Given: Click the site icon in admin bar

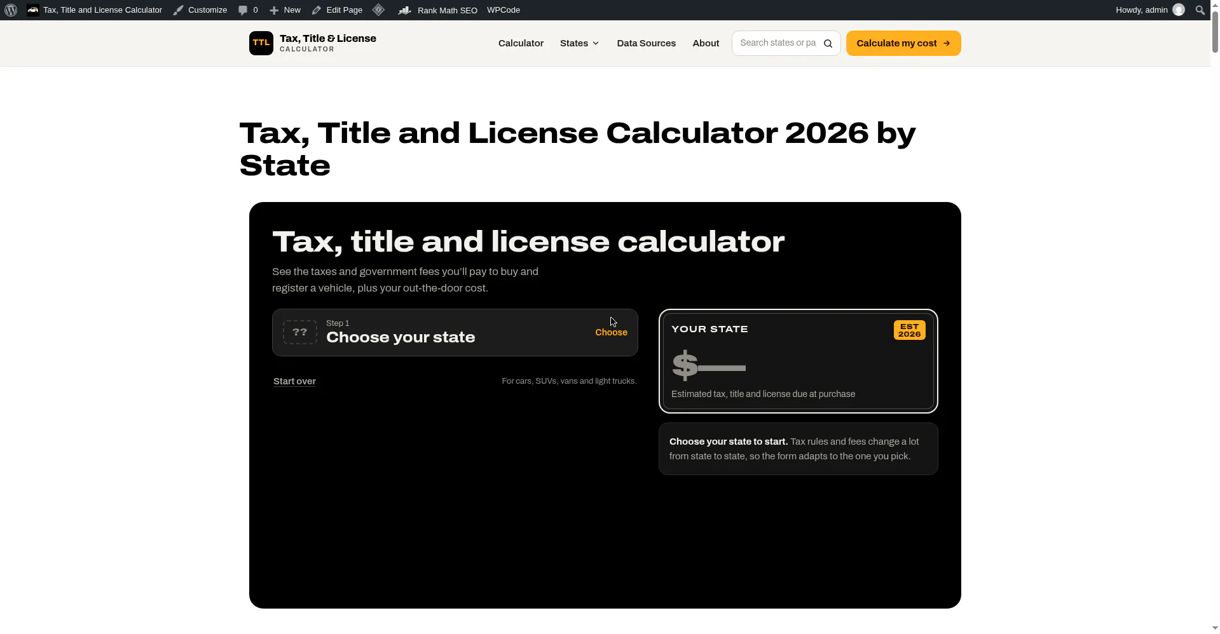Looking at the screenshot, I should pos(33,10).
